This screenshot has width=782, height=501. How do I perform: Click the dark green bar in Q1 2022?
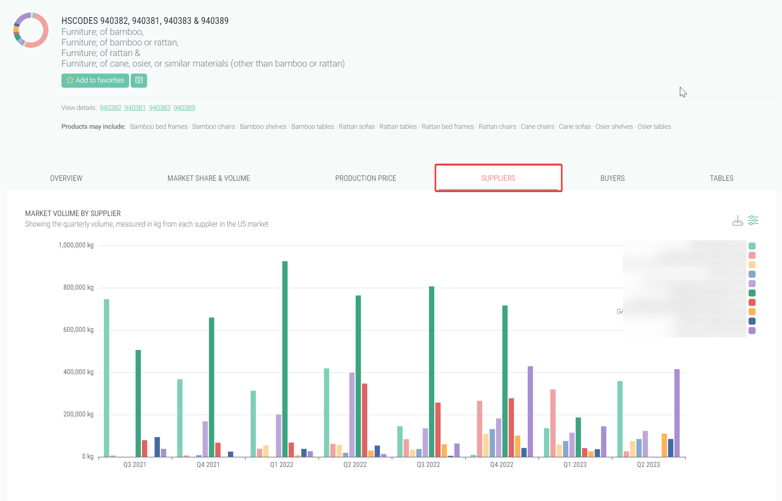coord(285,359)
